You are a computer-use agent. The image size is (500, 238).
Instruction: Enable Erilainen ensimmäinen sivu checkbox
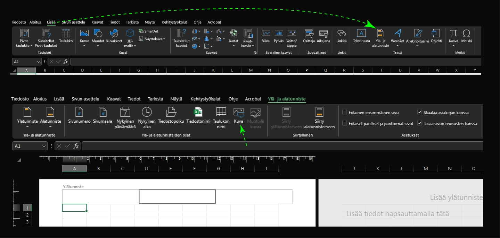coord(345,113)
